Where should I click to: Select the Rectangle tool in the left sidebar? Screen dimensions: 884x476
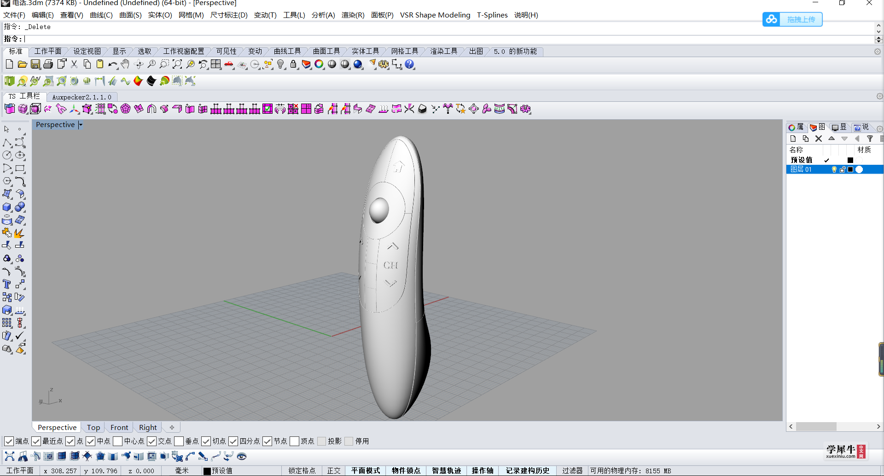coord(20,168)
